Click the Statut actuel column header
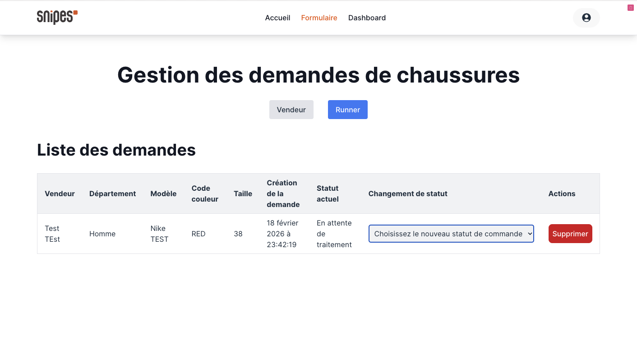Screen dimensions: 637x359 pyautogui.click(x=328, y=193)
